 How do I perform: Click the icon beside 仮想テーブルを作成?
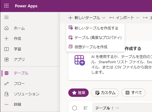pos(70,46)
